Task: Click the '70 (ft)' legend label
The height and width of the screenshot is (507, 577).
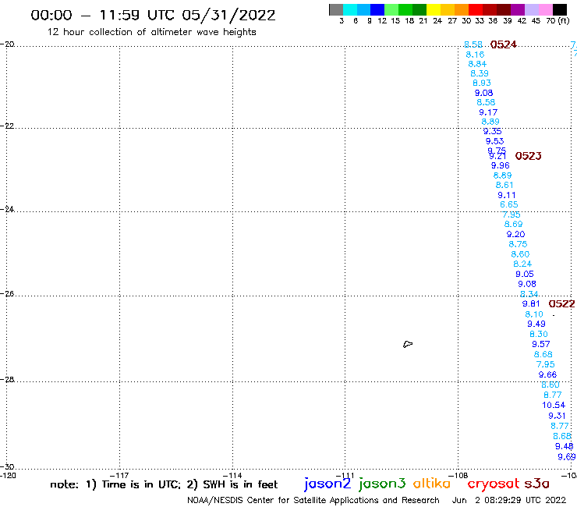Action: (x=558, y=21)
